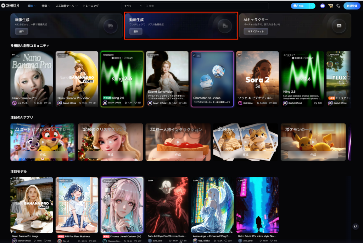Image resolution: width=363 pixels, height=243 pixels.
Task: Expand the 探検 navigation dropdown
Action: pos(32,6)
